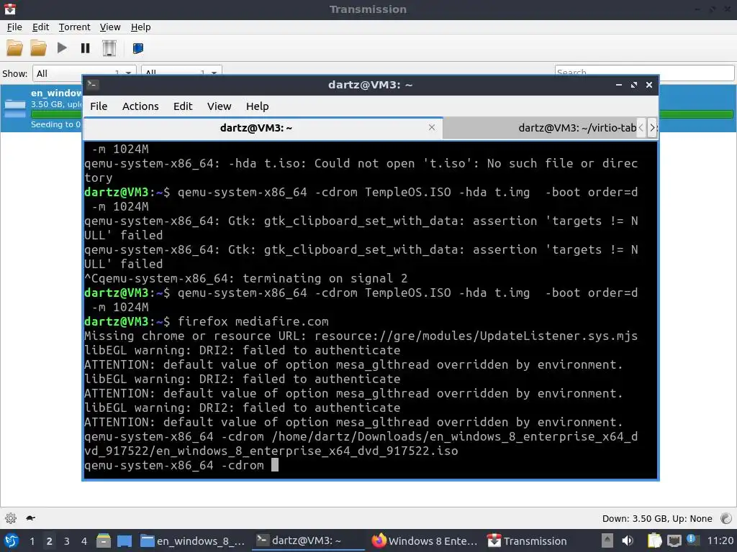737x552 pixels.
Task: Click 'Missing chrome or resource URL' terminal line
Action: (x=361, y=336)
